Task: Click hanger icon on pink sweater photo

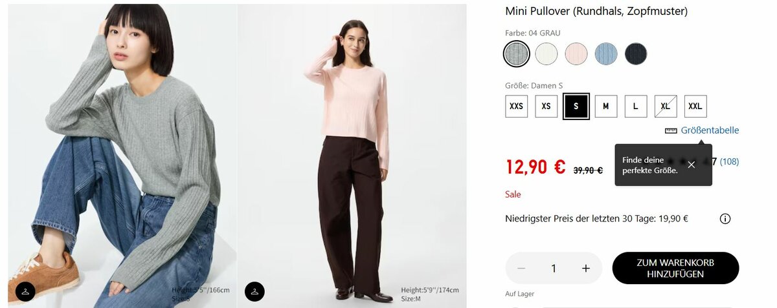Action: [254, 292]
